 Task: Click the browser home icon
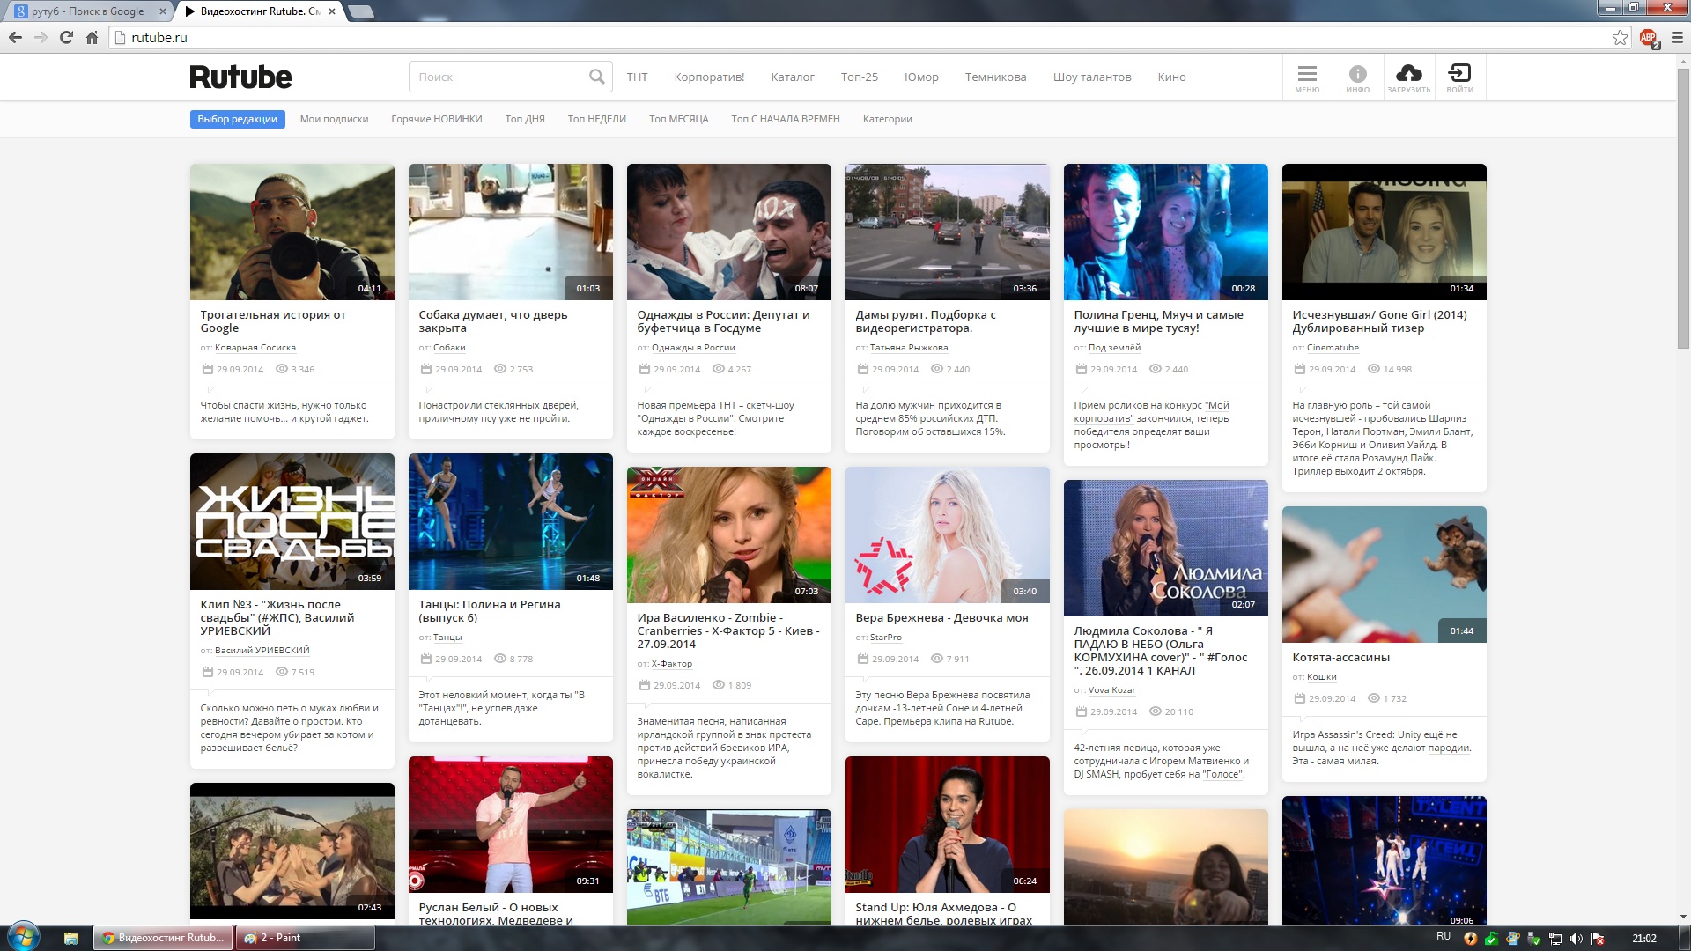pyautogui.click(x=92, y=37)
